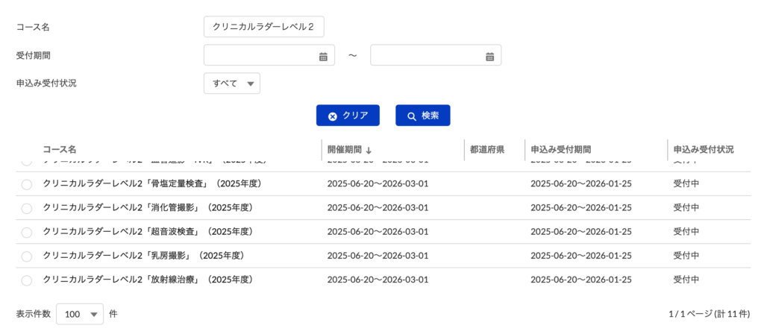Click the コース名 text input field
The image size is (764, 334).
point(263,27)
